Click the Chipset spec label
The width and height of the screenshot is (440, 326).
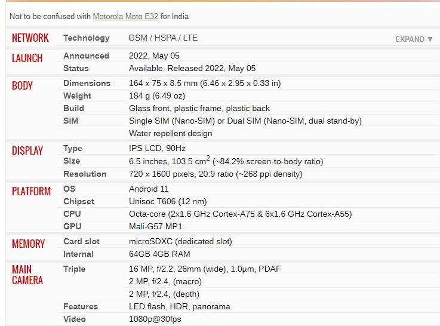tap(79, 201)
